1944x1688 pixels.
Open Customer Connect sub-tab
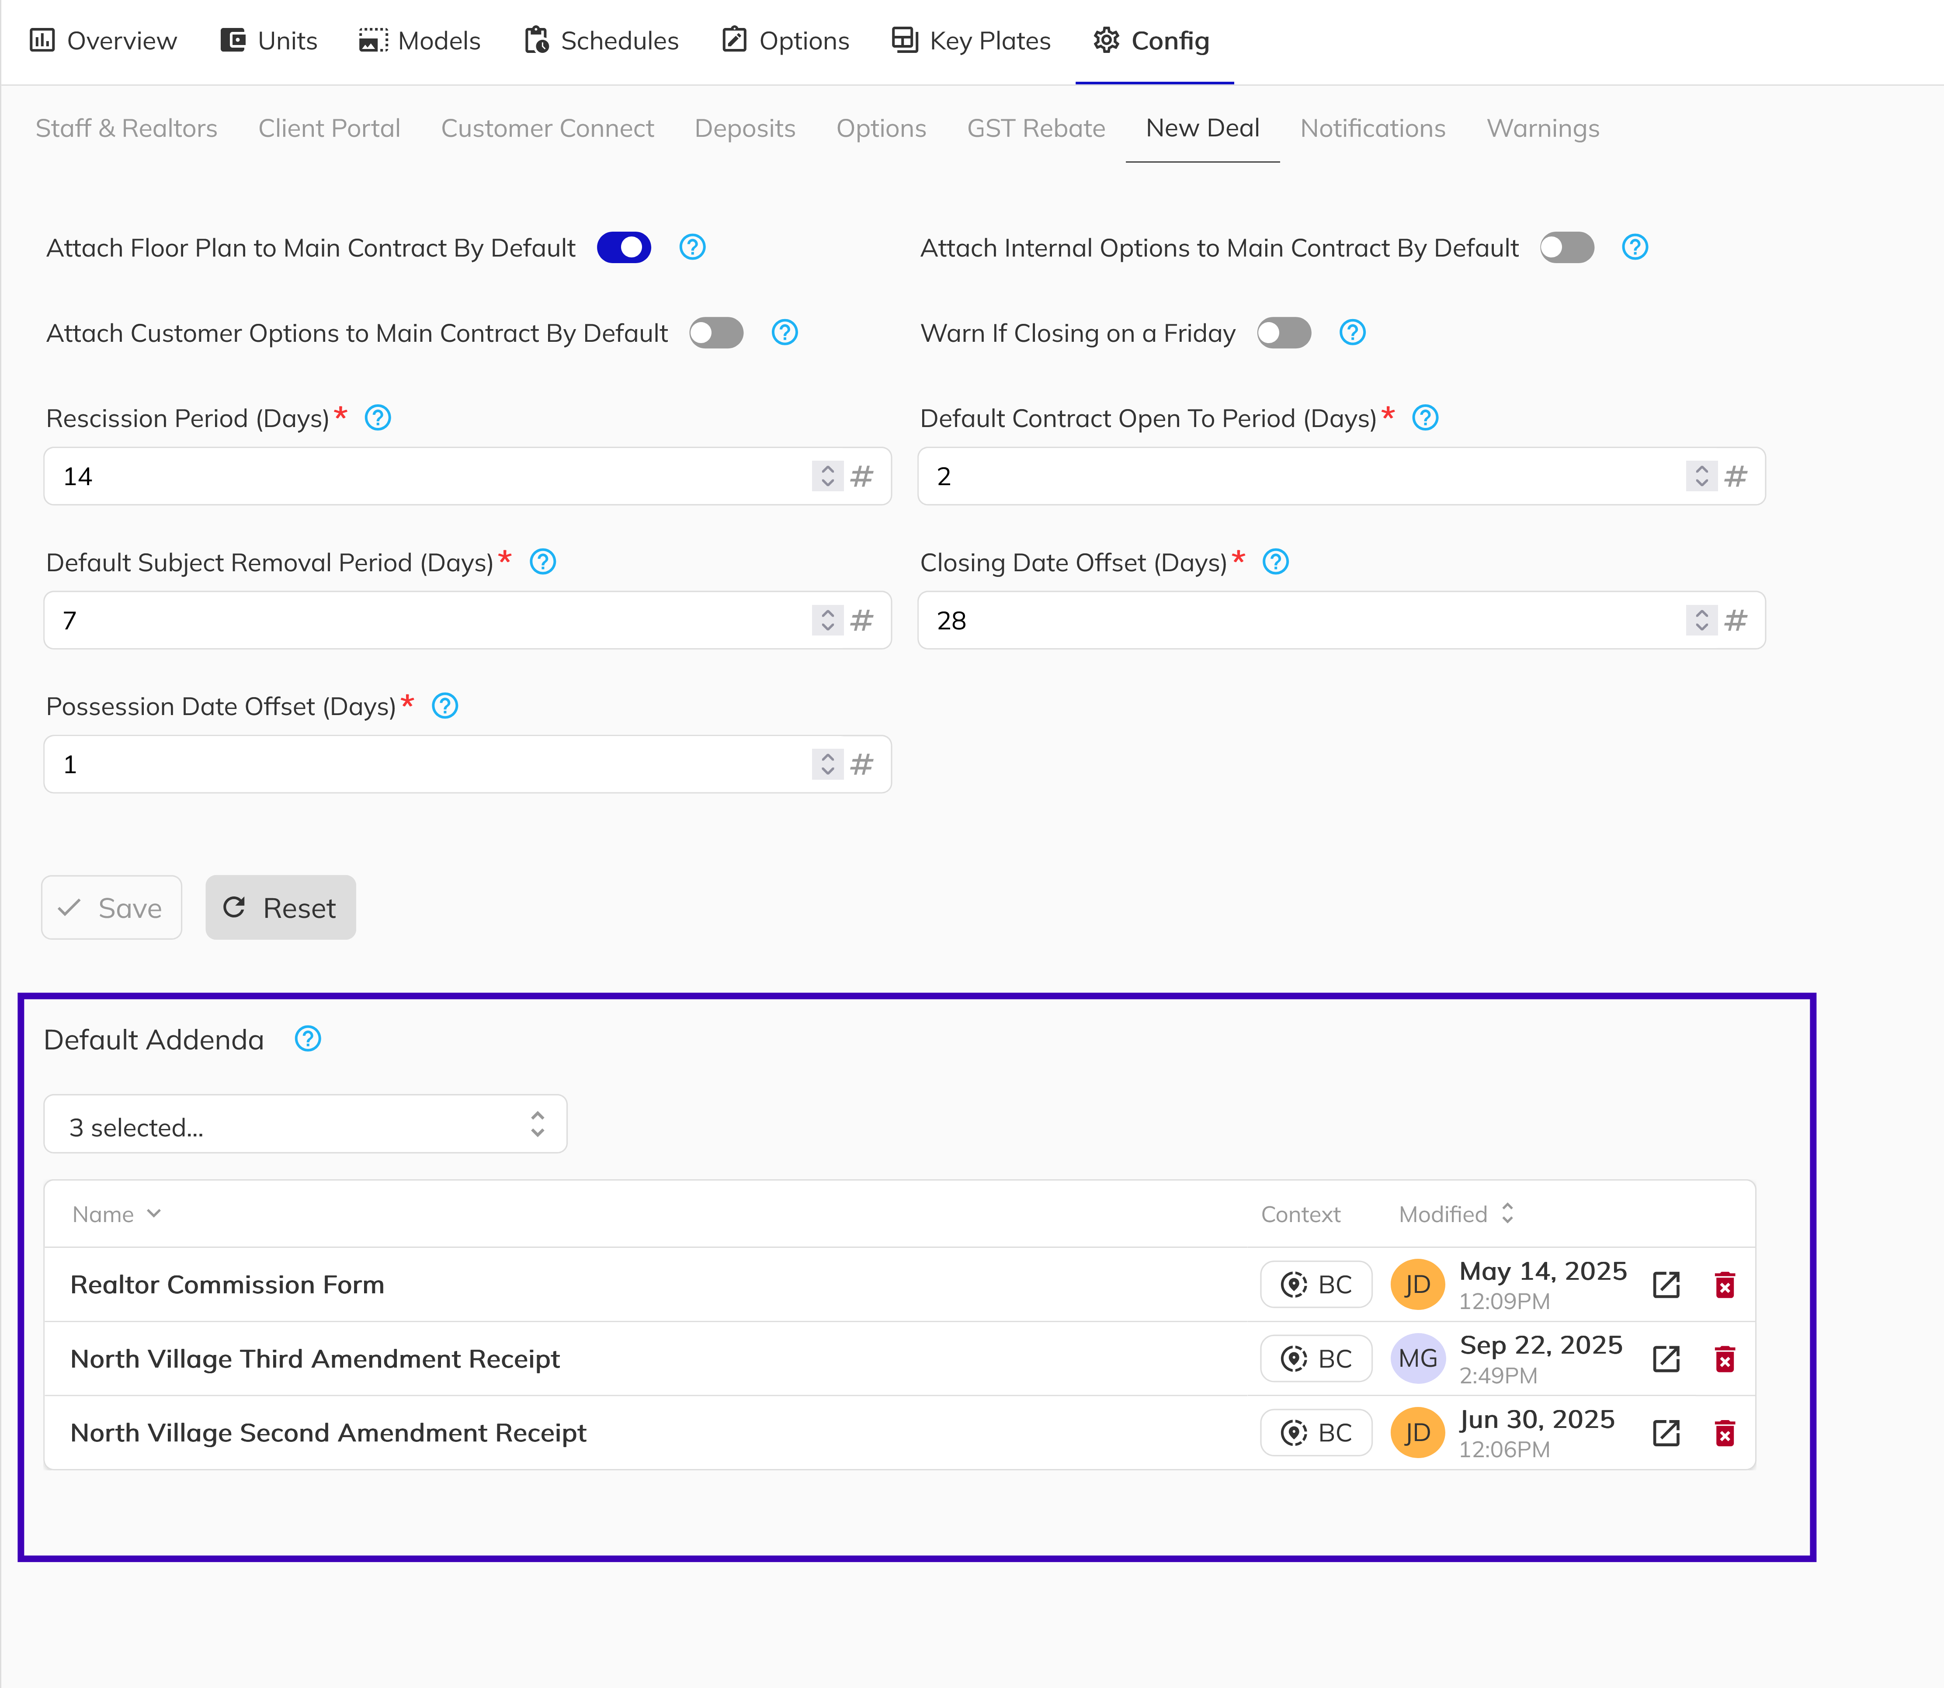point(547,128)
